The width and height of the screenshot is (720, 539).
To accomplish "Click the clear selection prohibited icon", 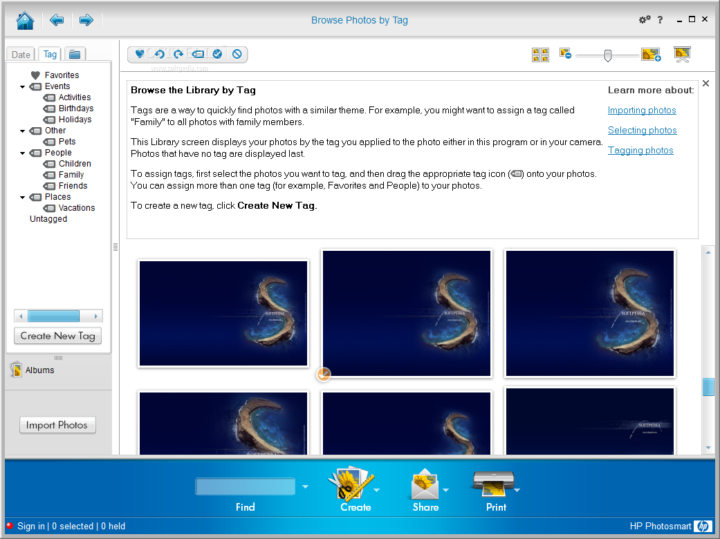I will click(x=237, y=54).
